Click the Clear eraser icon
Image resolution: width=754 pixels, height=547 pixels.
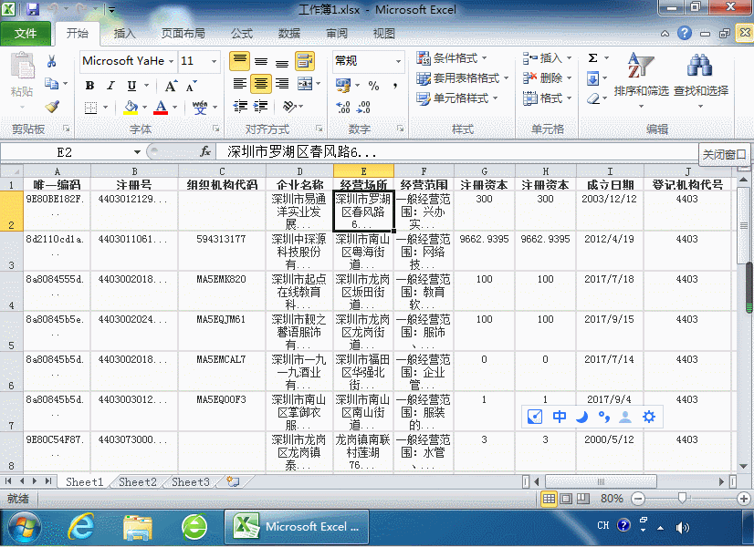click(x=593, y=98)
